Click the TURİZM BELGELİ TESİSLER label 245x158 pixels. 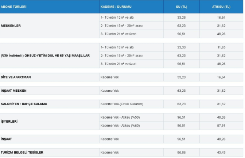pyautogui.click(x=22, y=152)
